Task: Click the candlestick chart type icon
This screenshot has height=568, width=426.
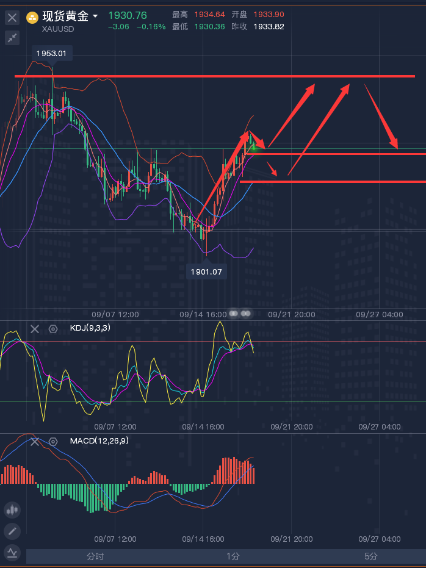Action: pos(12,510)
